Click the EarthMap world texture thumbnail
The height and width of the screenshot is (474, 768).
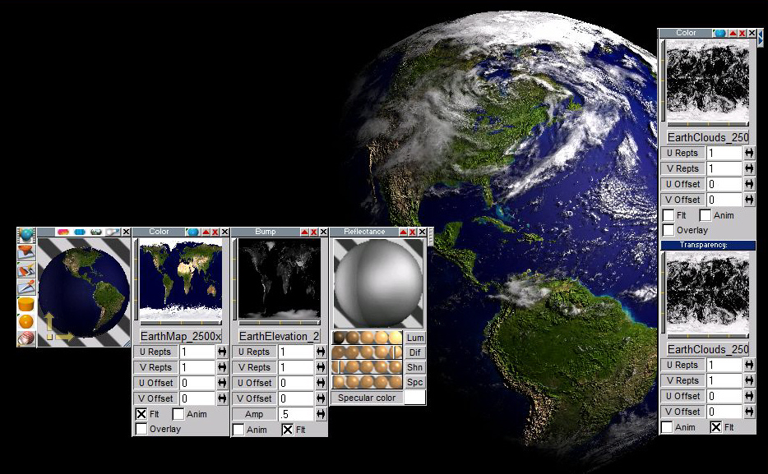[181, 279]
